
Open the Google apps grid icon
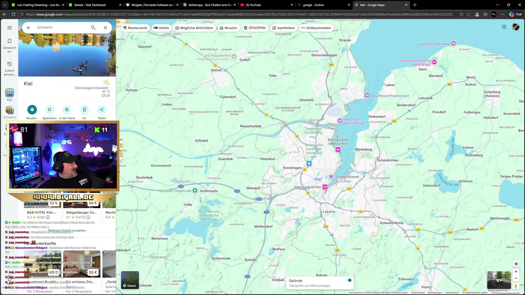click(504, 27)
